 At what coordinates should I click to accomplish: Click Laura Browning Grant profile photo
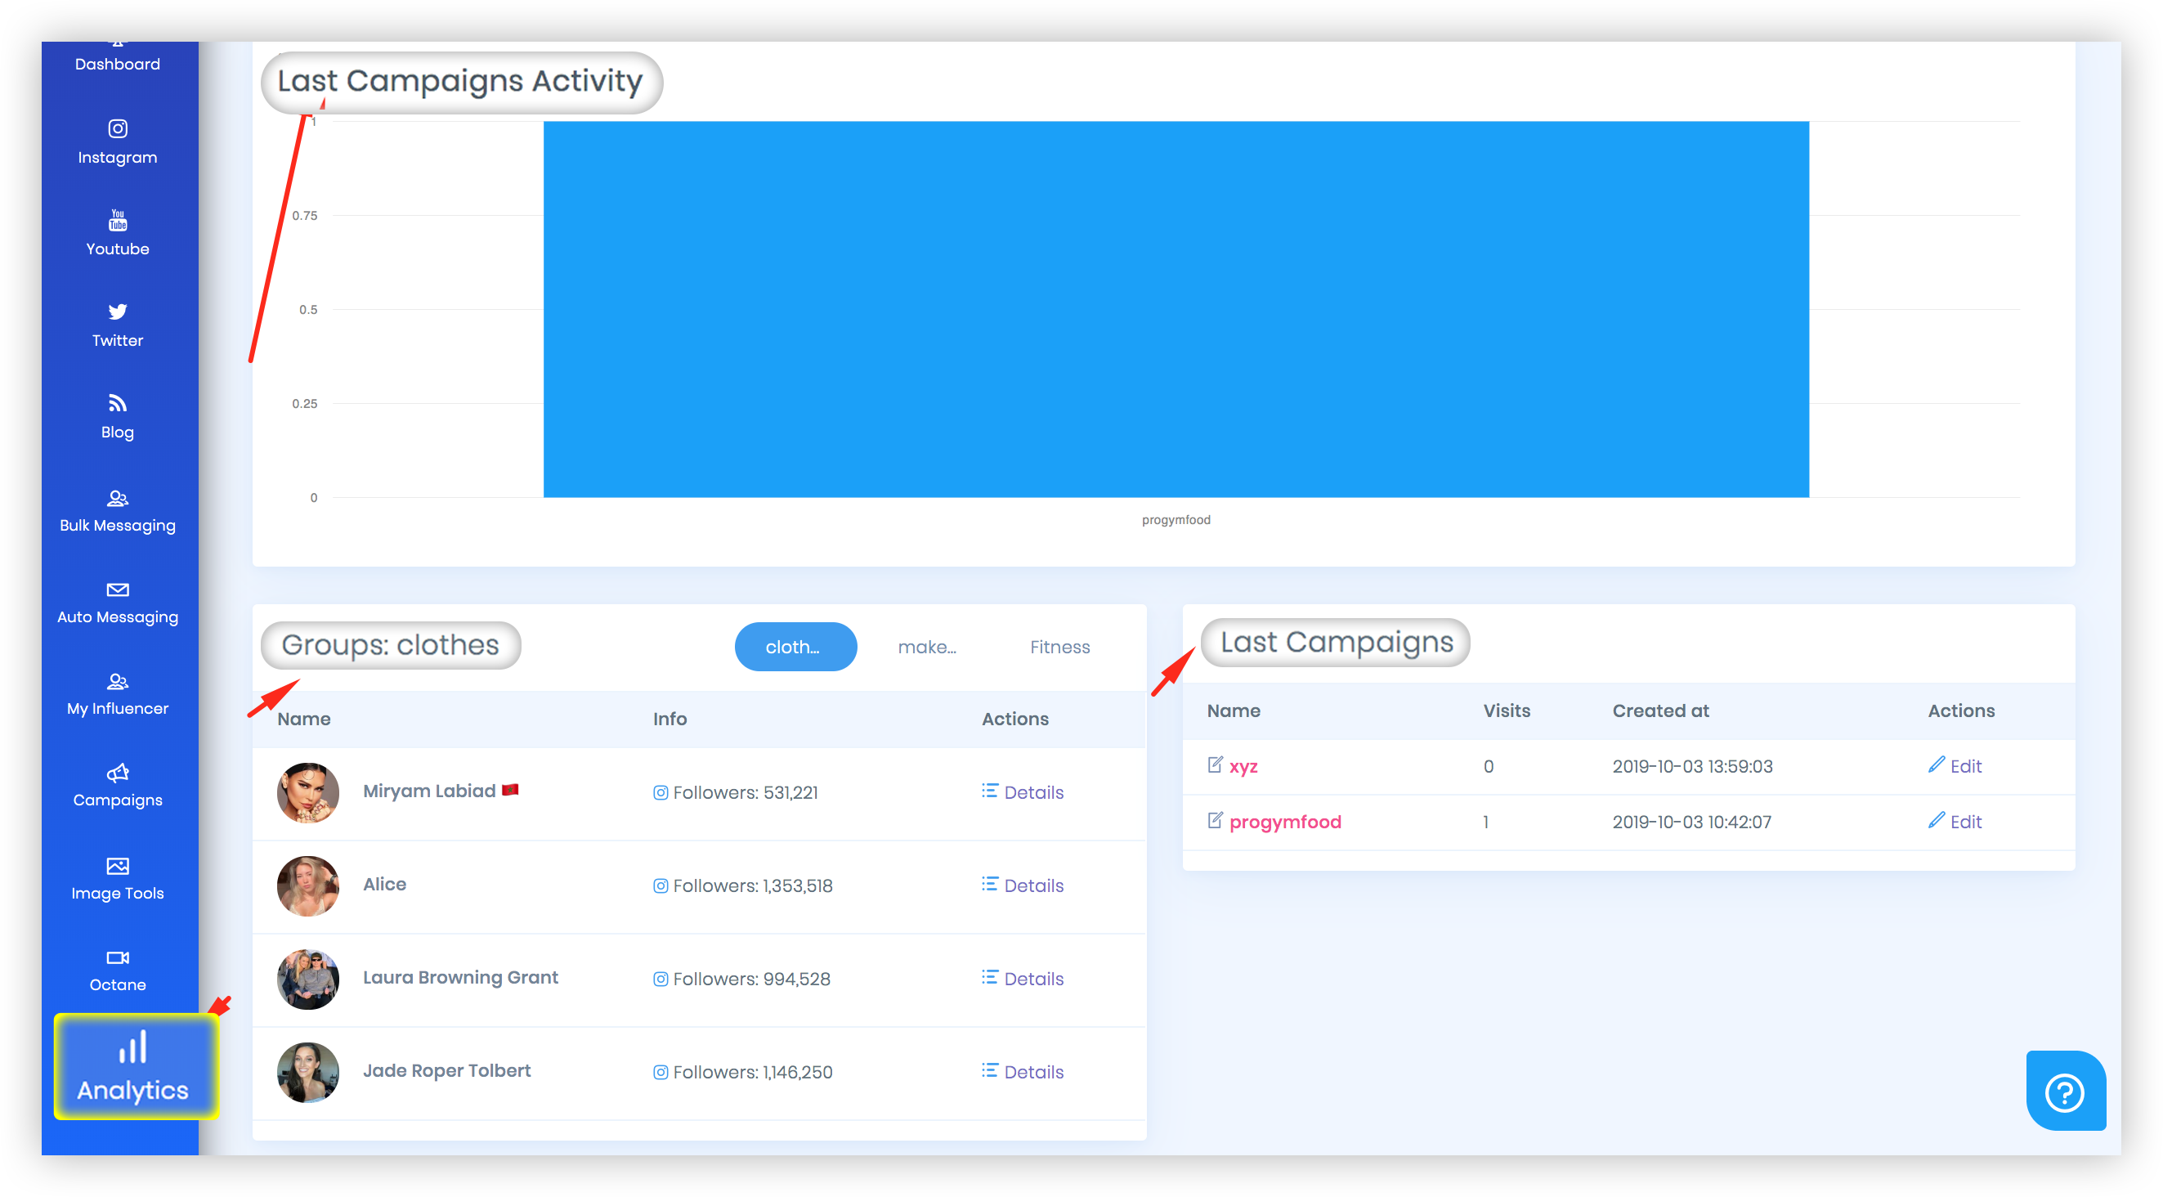click(307, 979)
